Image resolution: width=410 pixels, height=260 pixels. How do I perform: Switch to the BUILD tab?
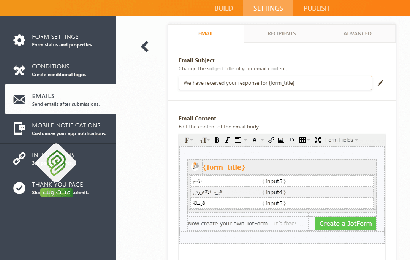point(223,8)
